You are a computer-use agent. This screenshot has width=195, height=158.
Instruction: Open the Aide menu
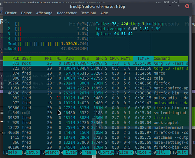pyautogui.click(x=104, y=13)
